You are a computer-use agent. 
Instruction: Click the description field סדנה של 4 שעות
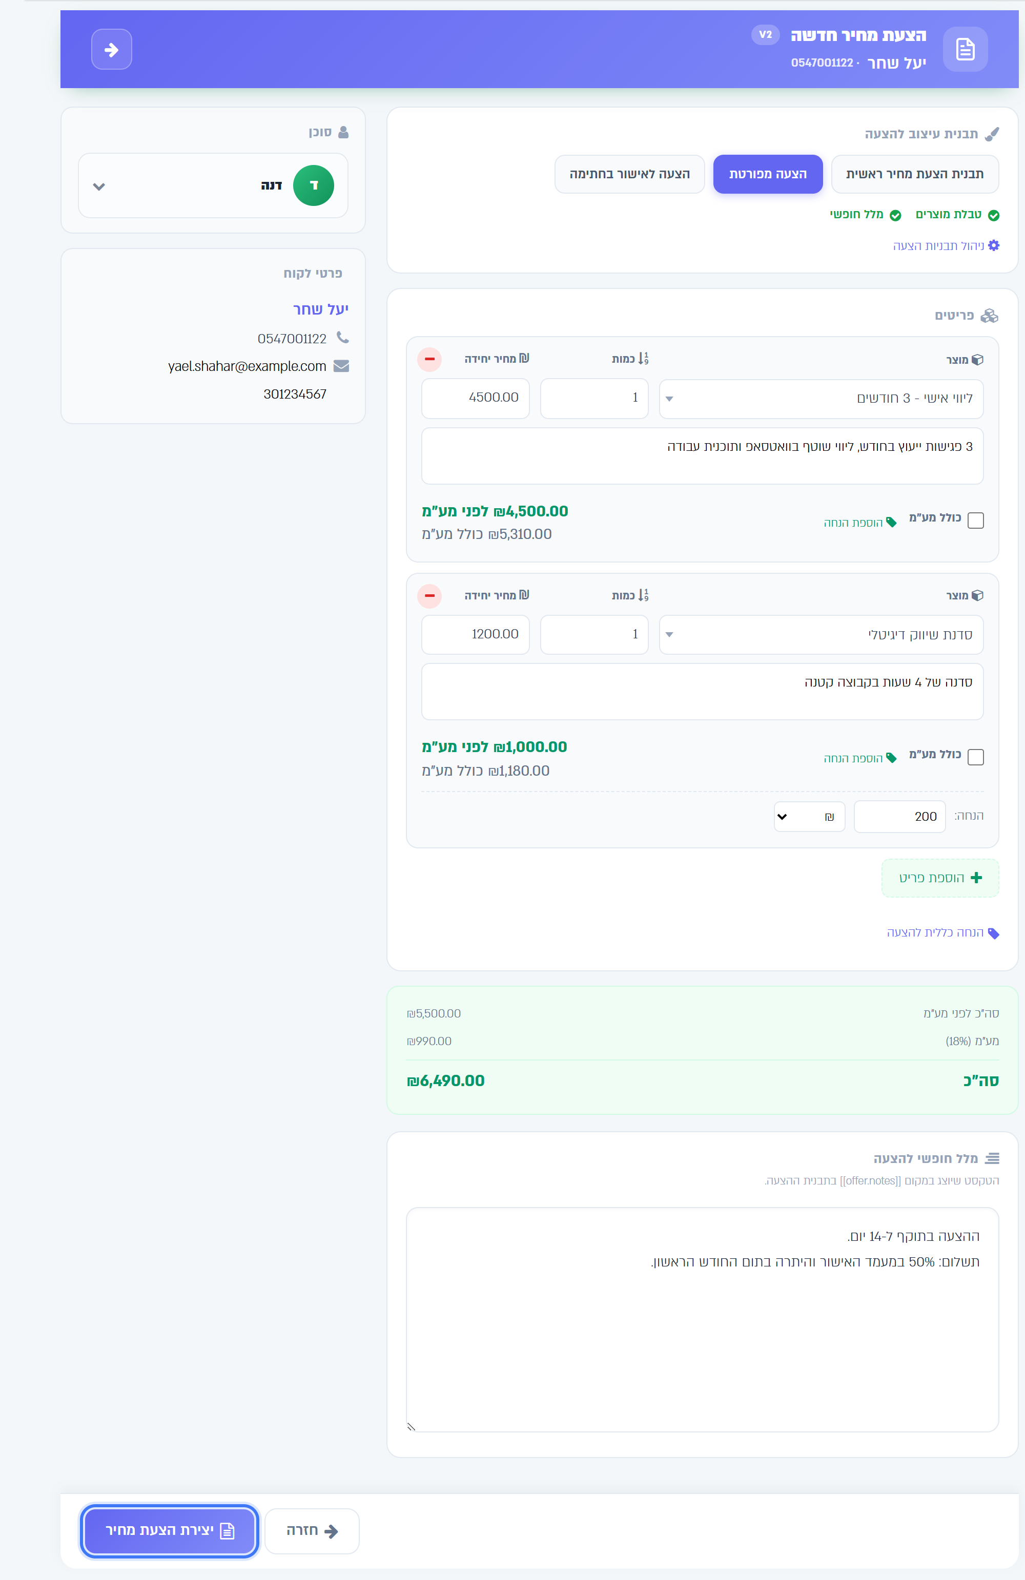(x=702, y=692)
